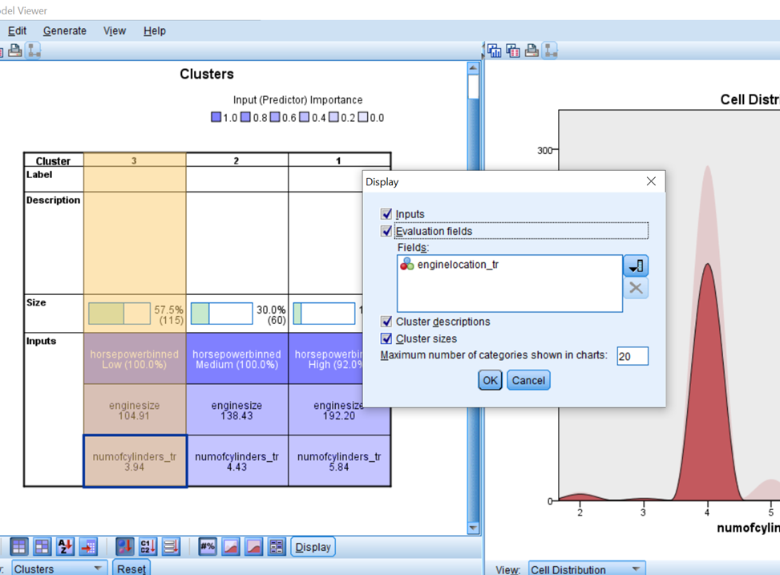Screen dimensions: 780x575
Task: Uncheck the Inputs checkbox
Action: (x=386, y=214)
